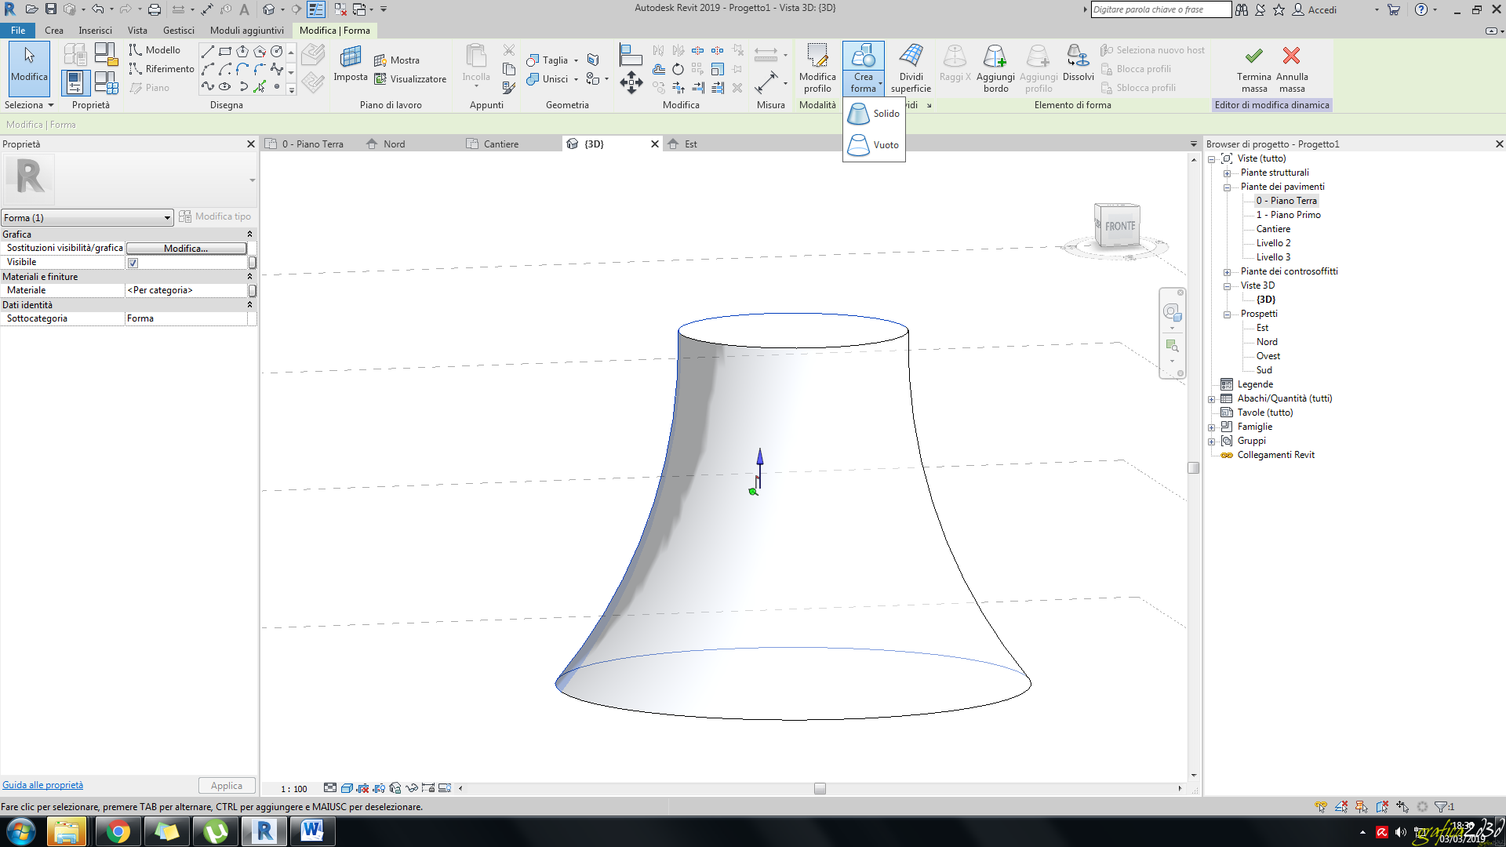The height and width of the screenshot is (847, 1506).
Task: Click the Aggiungi bordo tool
Action: (995, 68)
